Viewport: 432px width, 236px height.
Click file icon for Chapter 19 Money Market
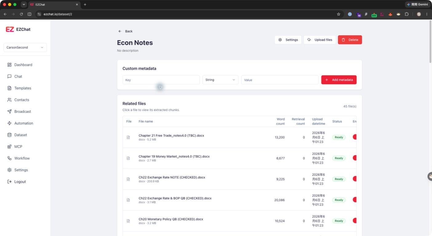pyautogui.click(x=128, y=158)
